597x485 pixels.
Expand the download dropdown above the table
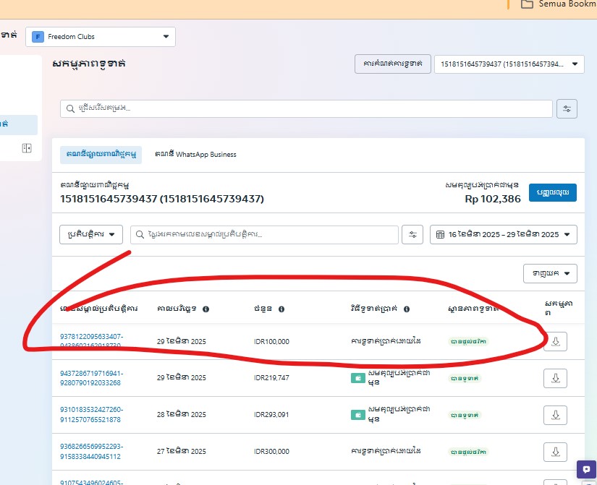(550, 273)
